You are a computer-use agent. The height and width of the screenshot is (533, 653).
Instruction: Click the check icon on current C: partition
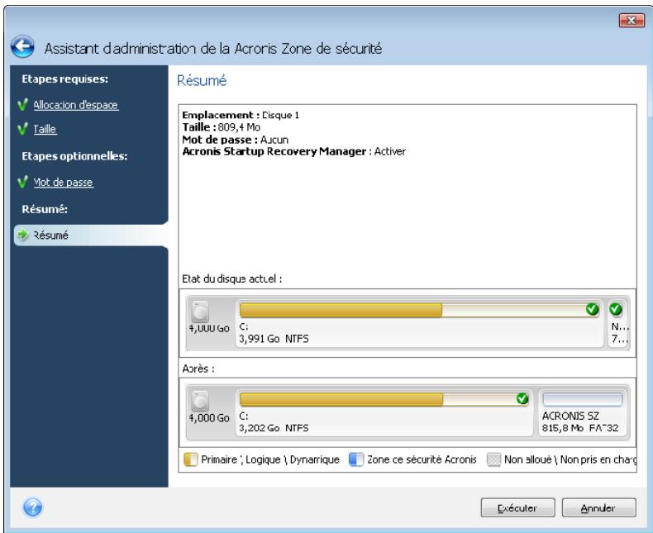(x=592, y=309)
